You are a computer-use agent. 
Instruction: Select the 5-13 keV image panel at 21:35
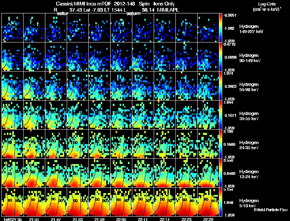click(13, 202)
